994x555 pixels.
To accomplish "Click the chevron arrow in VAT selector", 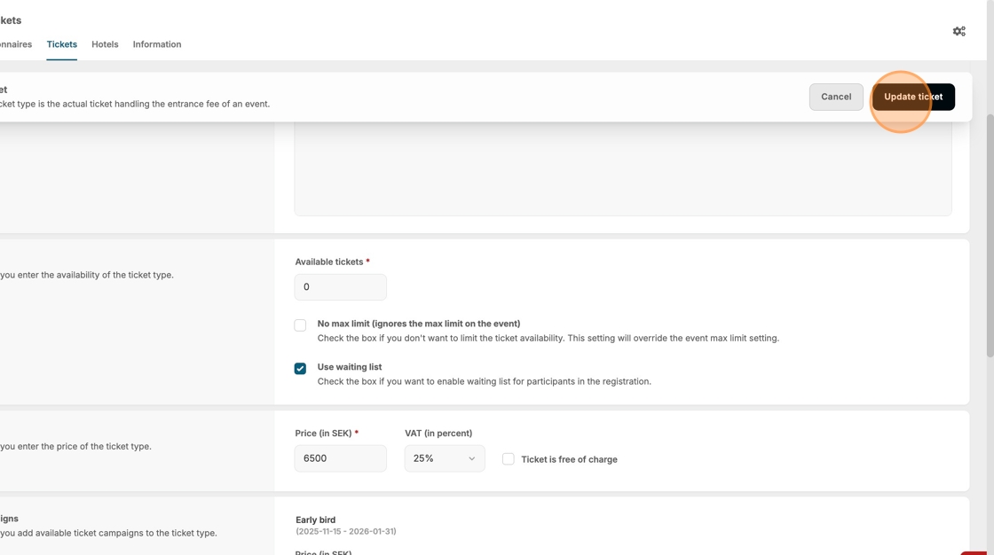I will pyautogui.click(x=471, y=458).
